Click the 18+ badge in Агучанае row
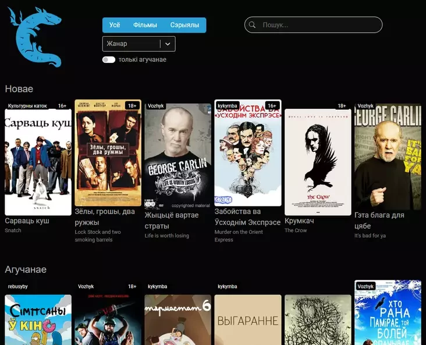426x345 pixels. pos(132,287)
